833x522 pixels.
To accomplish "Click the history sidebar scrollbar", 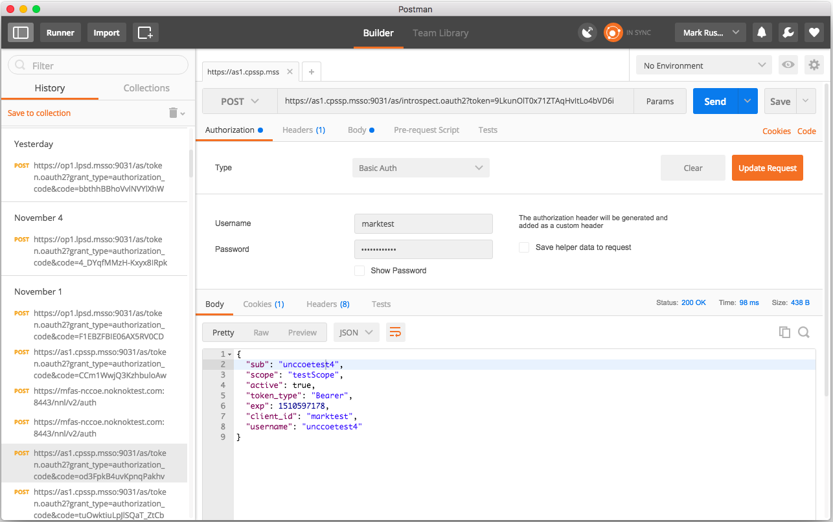I will (191, 163).
